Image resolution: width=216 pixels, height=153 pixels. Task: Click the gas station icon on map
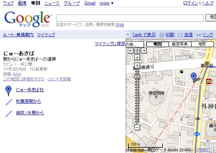181,72
